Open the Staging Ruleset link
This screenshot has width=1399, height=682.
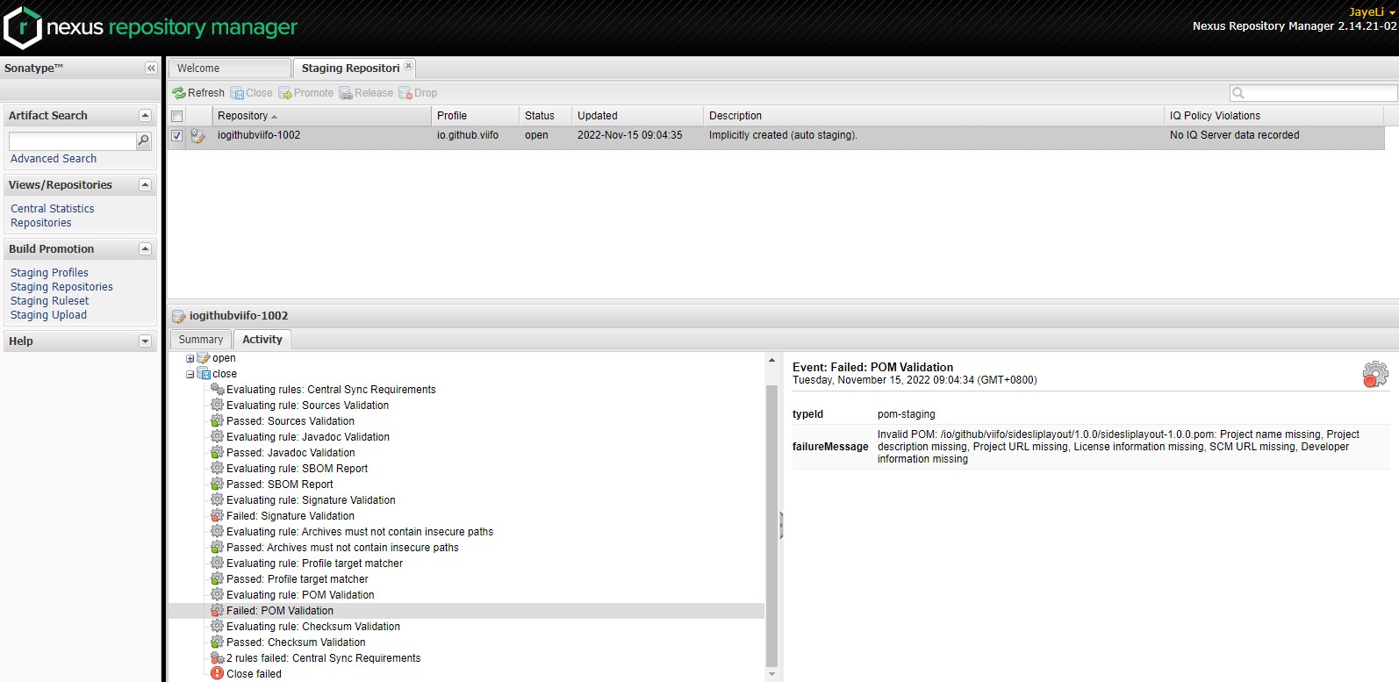(50, 301)
